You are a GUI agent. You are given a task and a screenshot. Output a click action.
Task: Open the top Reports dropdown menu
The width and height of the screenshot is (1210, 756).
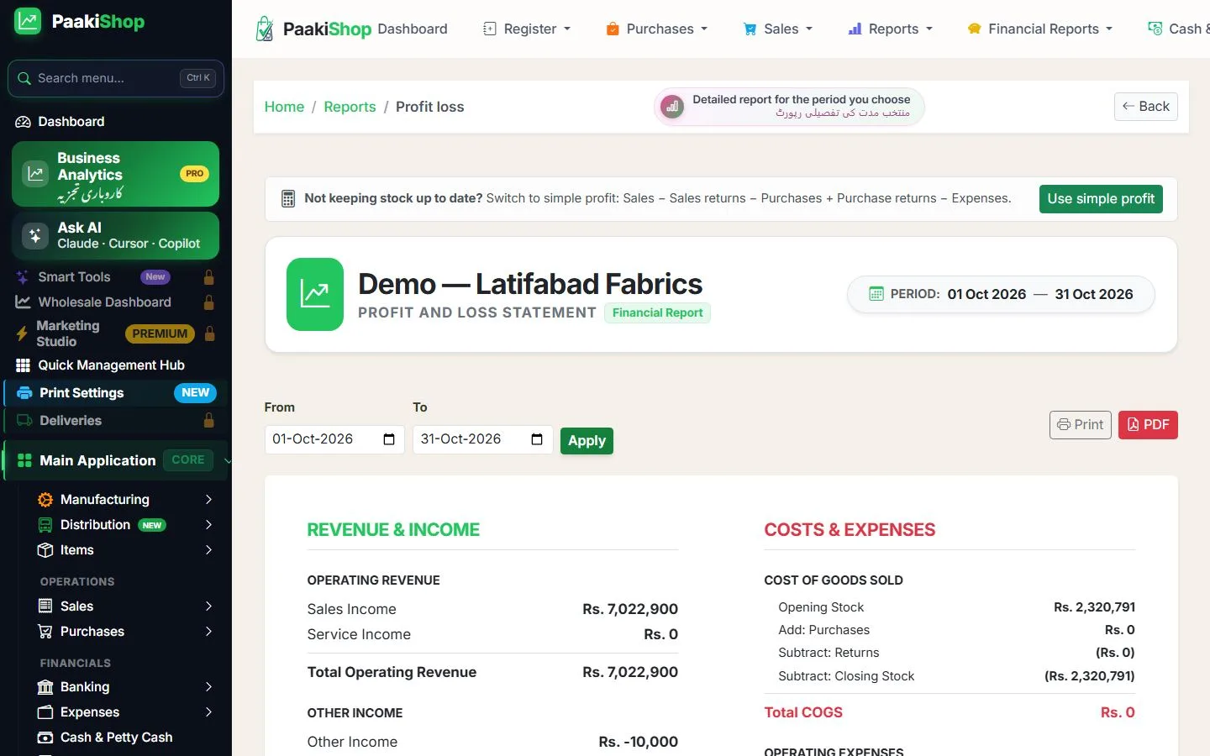tap(891, 29)
